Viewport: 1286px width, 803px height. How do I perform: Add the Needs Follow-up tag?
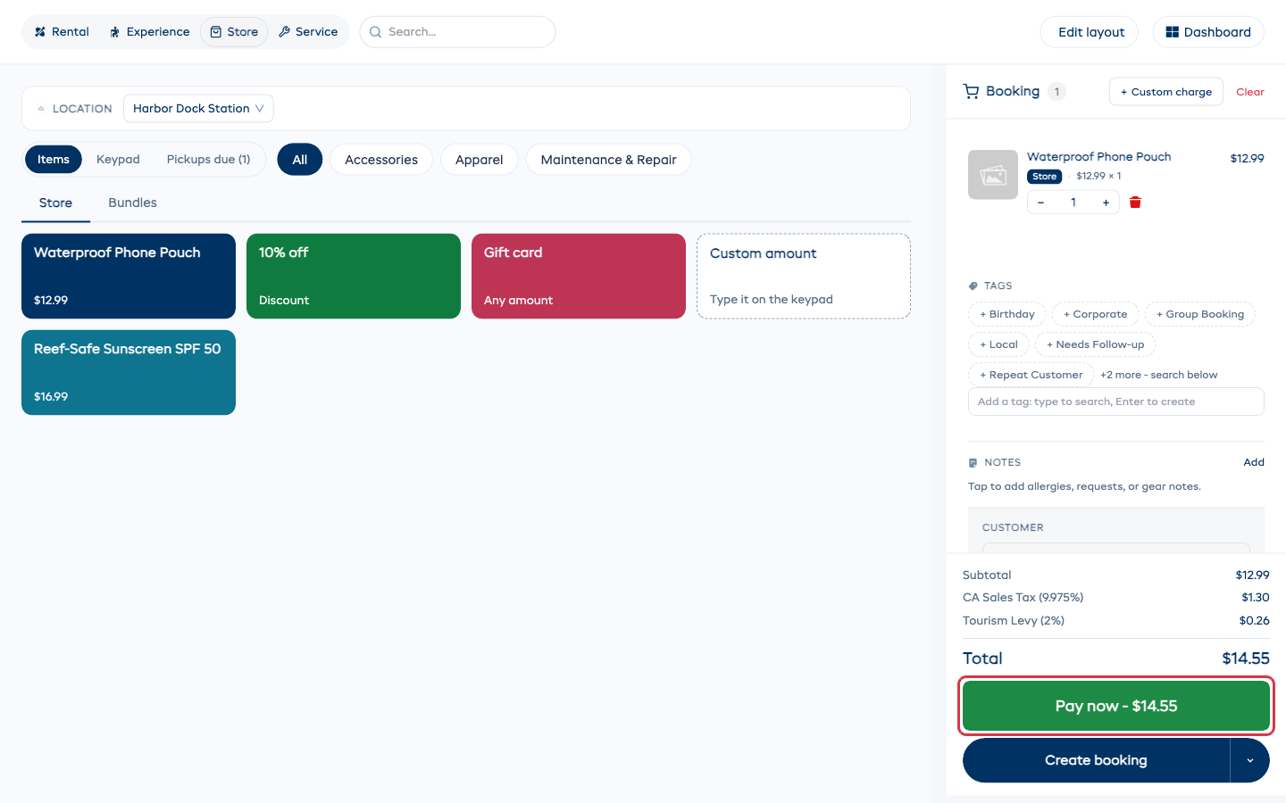[x=1096, y=344]
